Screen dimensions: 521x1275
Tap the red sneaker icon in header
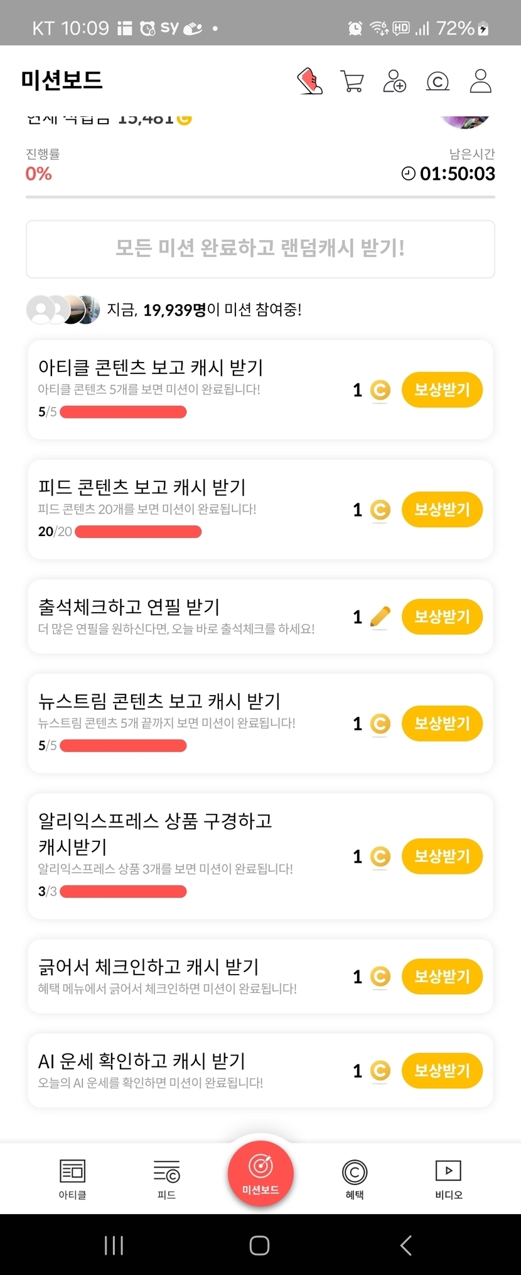(309, 81)
